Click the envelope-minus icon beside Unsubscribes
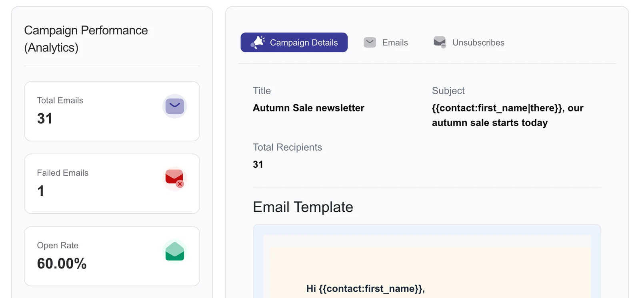 pos(440,42)
